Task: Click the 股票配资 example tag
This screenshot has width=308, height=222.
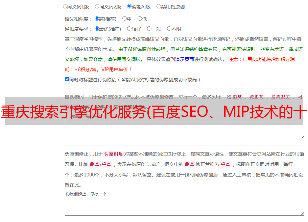Action: (281, 97)
